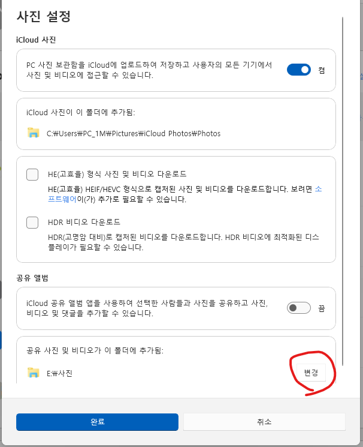Click the 켬 status label
This screenshot has width=363, height=447.
point(322,70)
